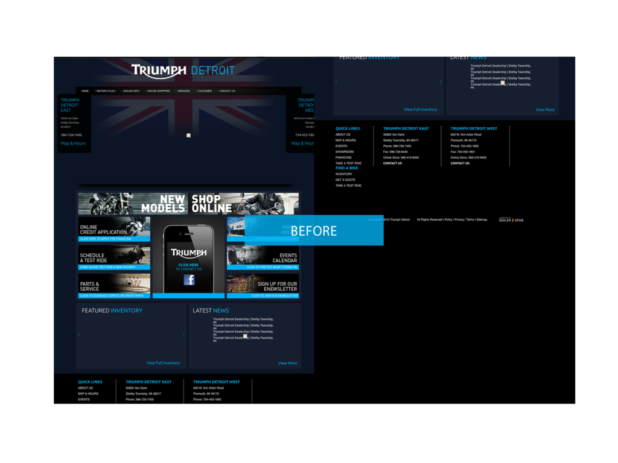Click the 586-726-7400 phone number in East box

[71, 135]
